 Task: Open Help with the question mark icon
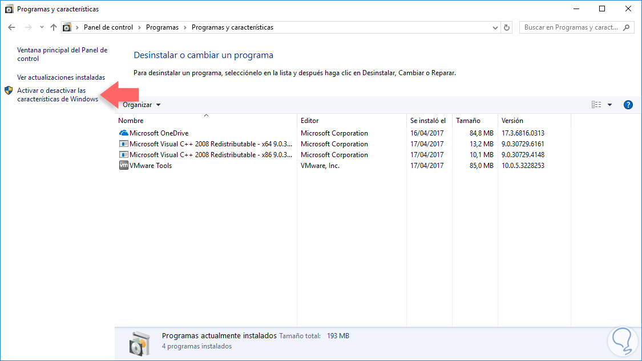point(628,105)
